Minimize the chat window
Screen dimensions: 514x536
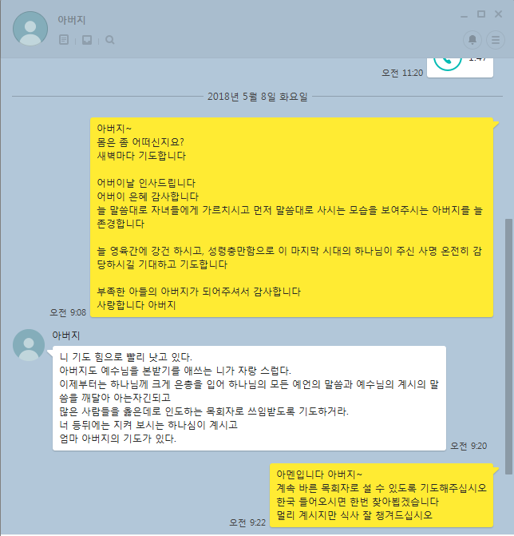point(464,14)
